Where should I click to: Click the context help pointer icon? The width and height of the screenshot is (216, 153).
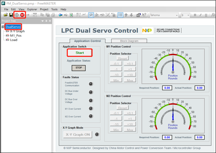click(x=144, y=15)
